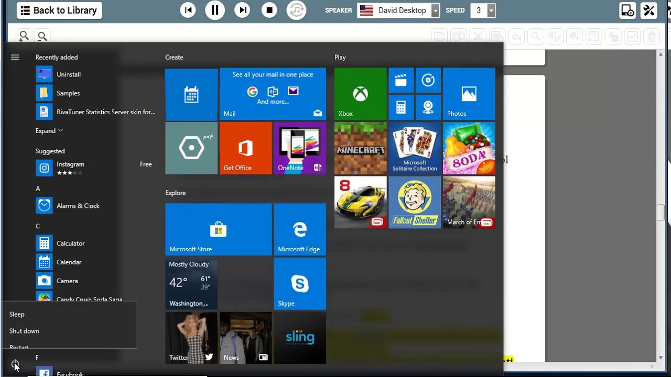Image resolution: width=671 pixels, height=377 pixels.
Task: Open the OneNote tile
Action: click(300, 148)
